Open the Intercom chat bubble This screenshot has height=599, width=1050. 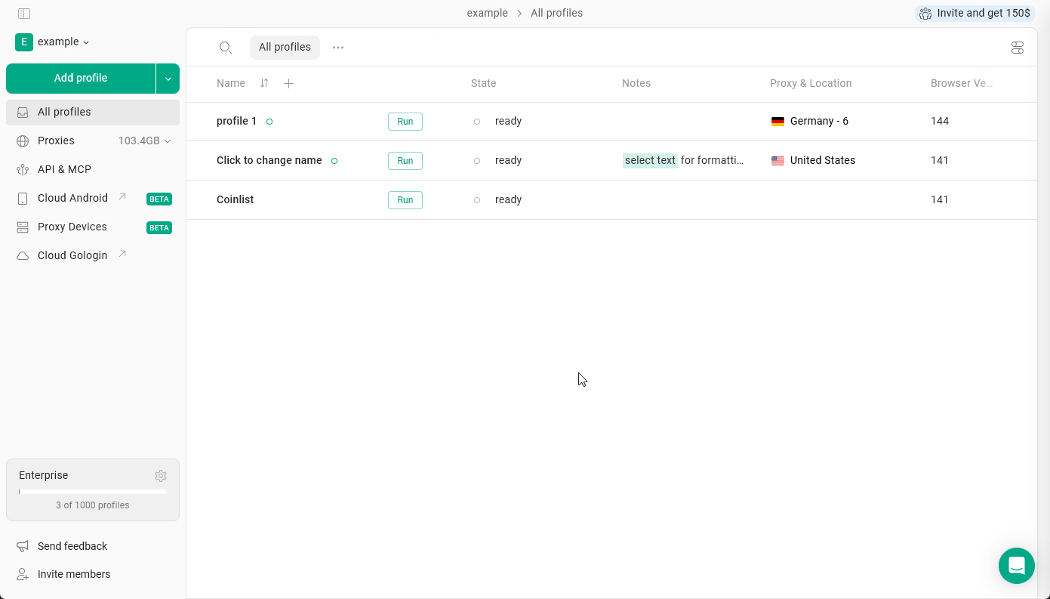coord(1017,566)
